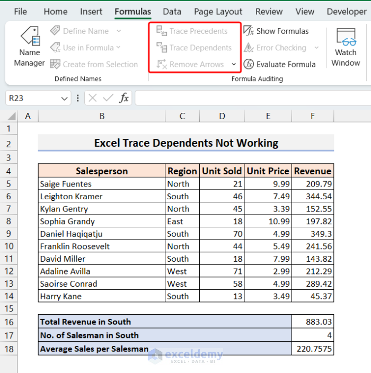Select column E header

click(x=268, y=117)
